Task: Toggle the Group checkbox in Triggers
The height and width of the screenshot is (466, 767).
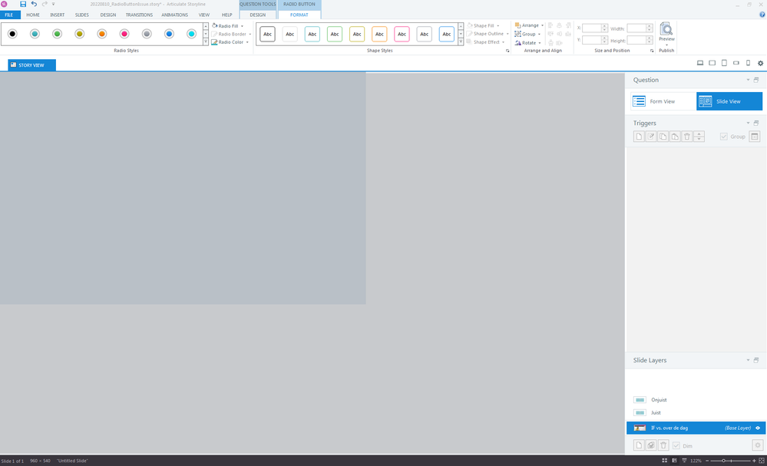Action: point(724,137)
